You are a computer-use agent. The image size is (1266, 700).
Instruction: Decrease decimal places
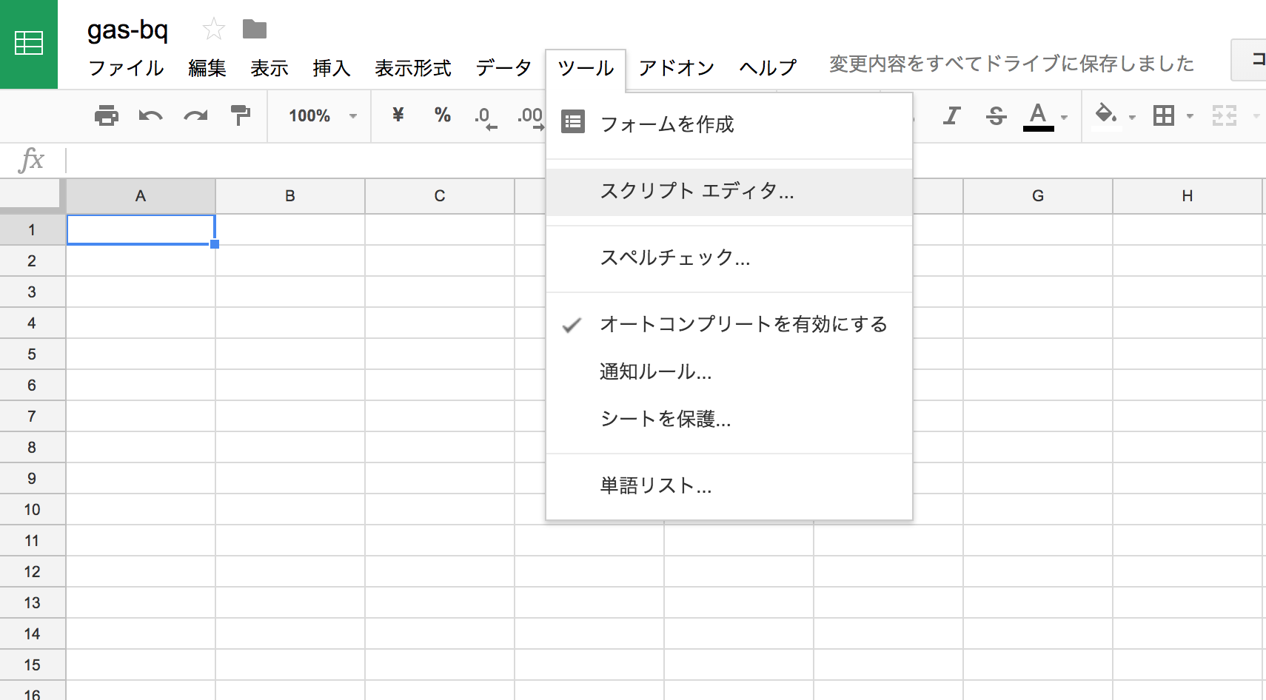point(486,117)
